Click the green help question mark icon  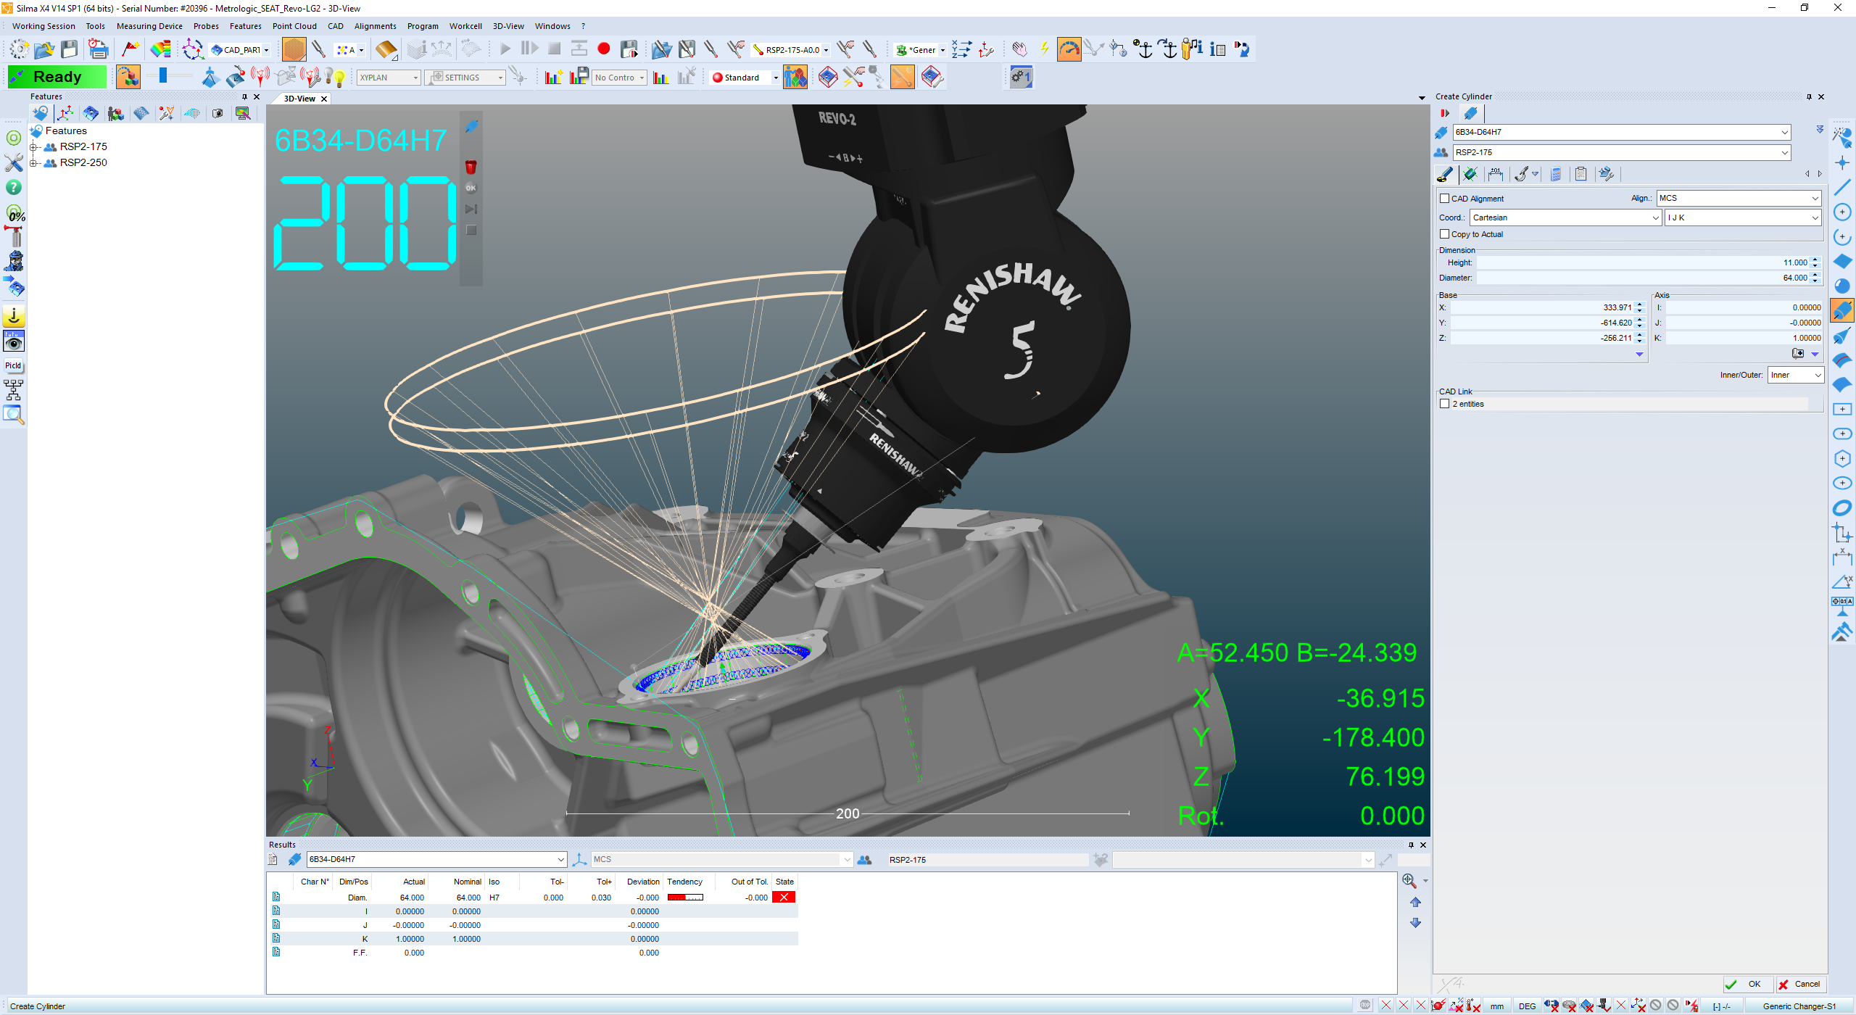point(14,187)
